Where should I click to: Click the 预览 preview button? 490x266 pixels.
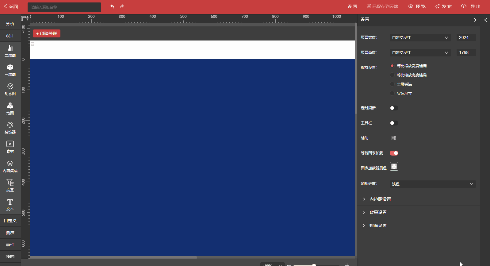pyautogui.click(x=417, y=6)
